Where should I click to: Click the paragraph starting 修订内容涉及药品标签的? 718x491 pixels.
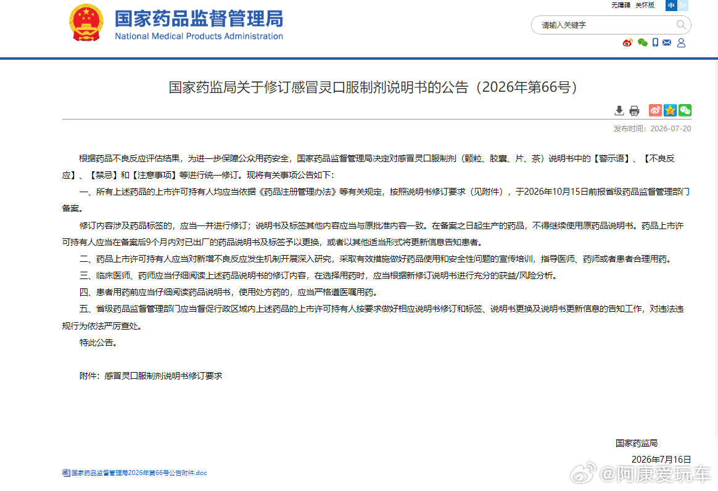[373, 233]
